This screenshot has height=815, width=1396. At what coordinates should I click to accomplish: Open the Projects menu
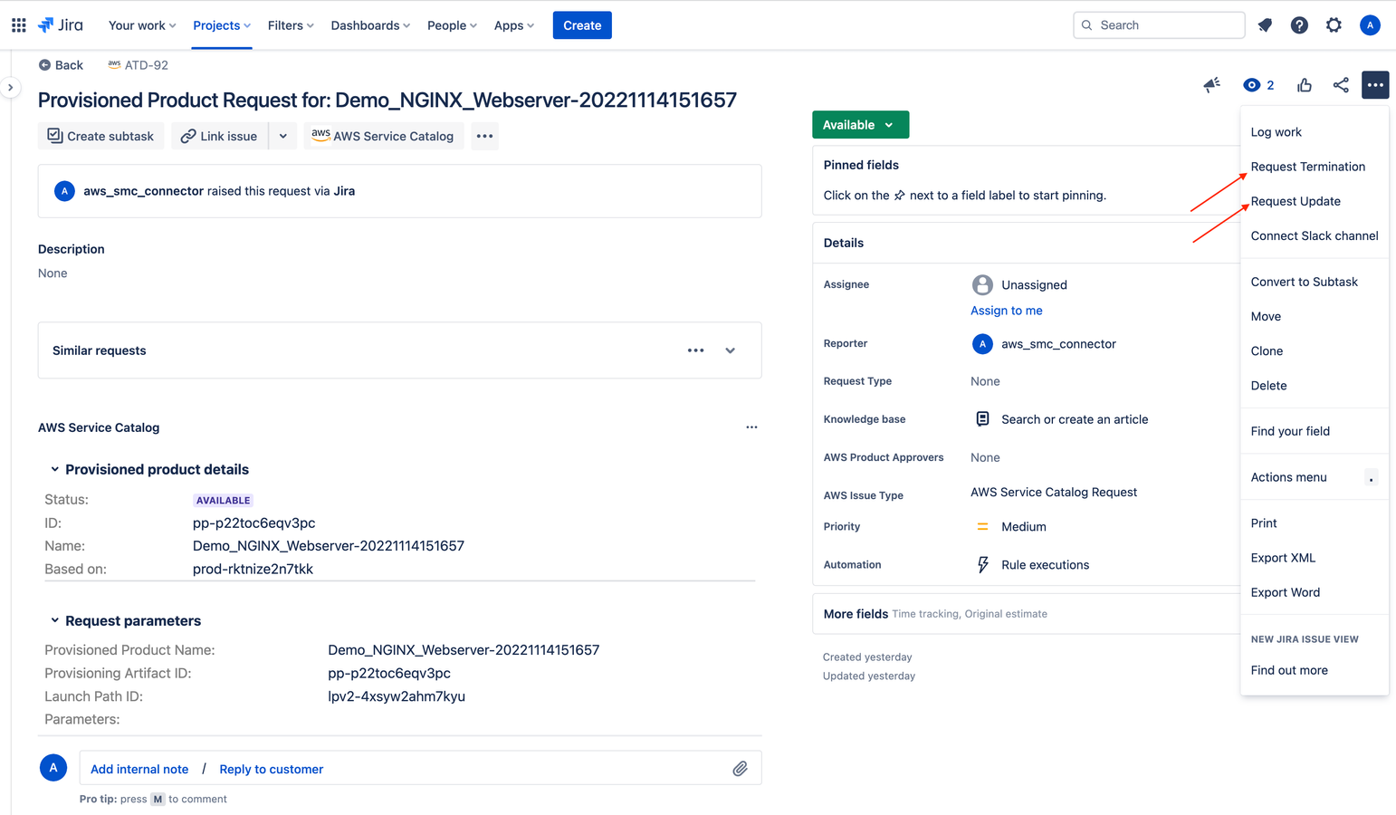coord(222,25)
